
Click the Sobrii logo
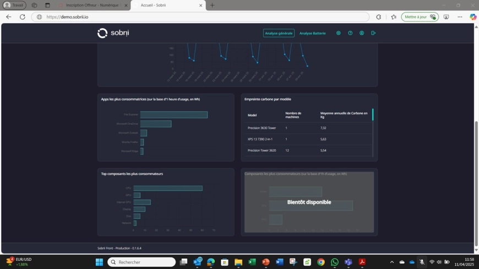(113, 33)
